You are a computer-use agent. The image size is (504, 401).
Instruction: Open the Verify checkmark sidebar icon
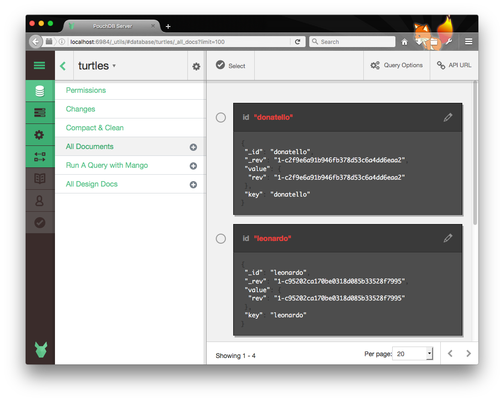pos(40,223)
